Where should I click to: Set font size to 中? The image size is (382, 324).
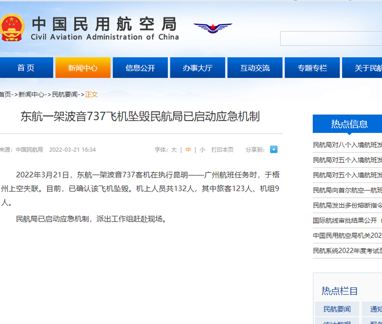[188, 150]
